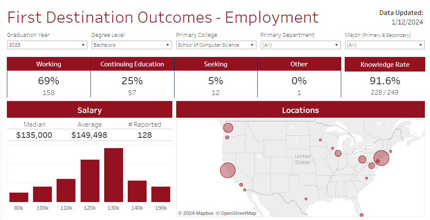This screenshot has height=220, width=430.
Task: Click the Texas map bubble
Action: pos(306,199)
